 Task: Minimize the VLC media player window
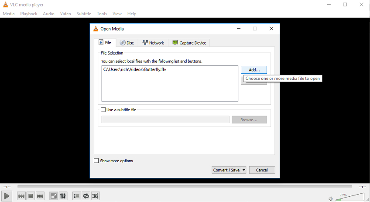coord(329,4)
